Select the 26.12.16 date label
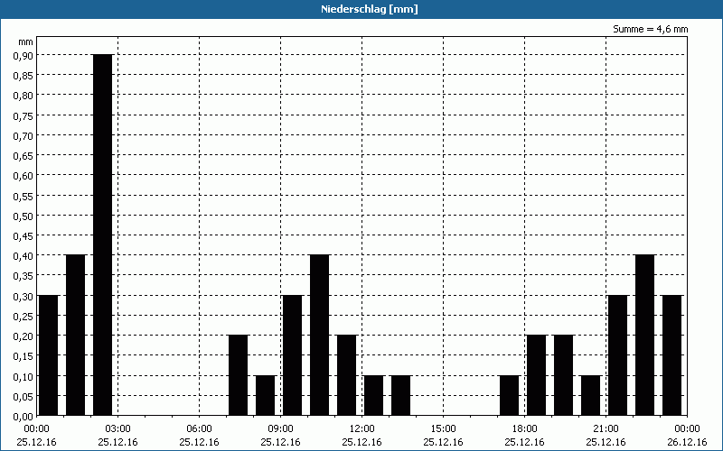Viewport: 723px width, 451px height. click(x=687, y=442)
